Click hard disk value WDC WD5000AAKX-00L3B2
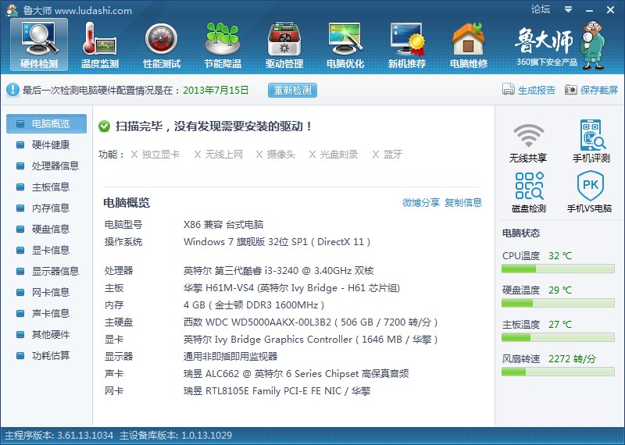625x445 pixels. tap(310, 322)
